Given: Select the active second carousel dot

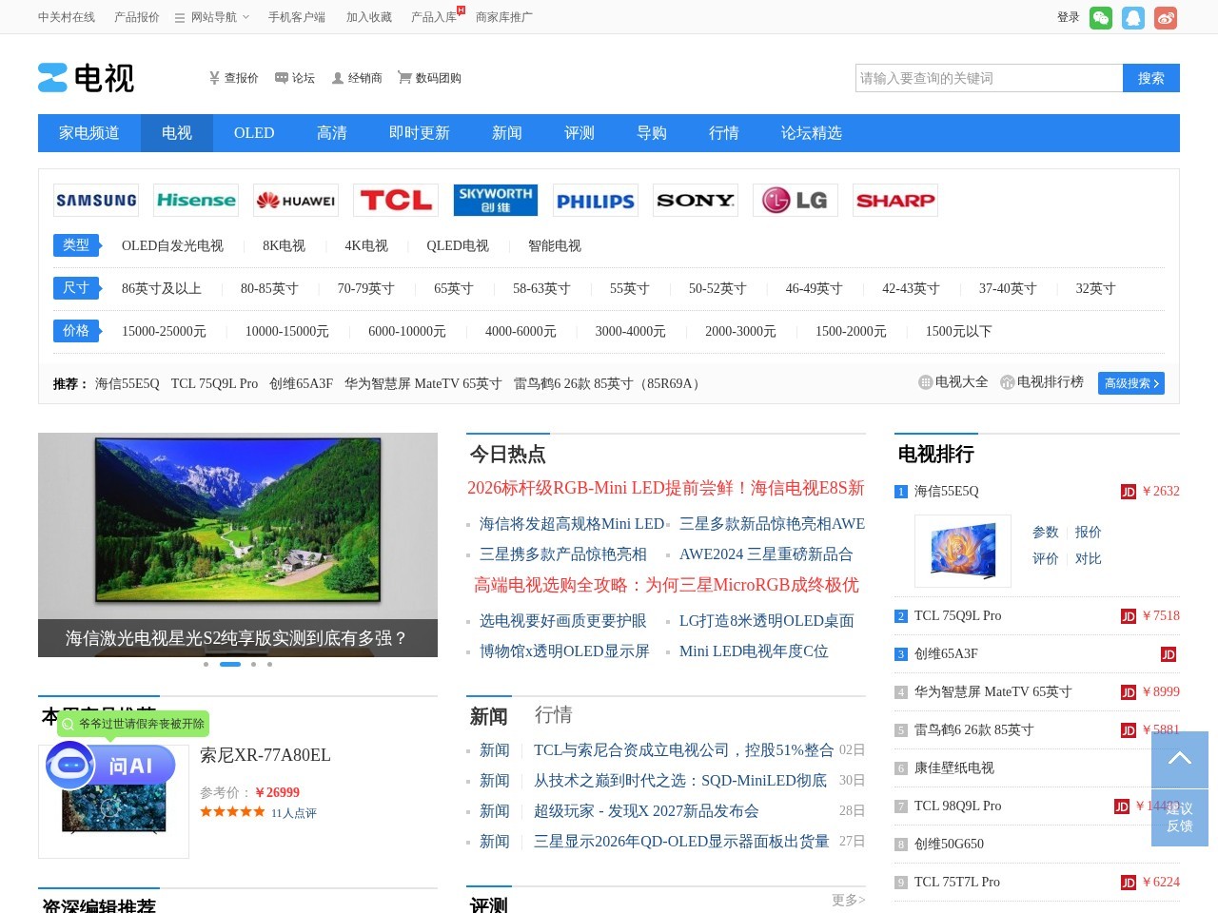Looking at the screenshot, I should [x=230, y=665].
